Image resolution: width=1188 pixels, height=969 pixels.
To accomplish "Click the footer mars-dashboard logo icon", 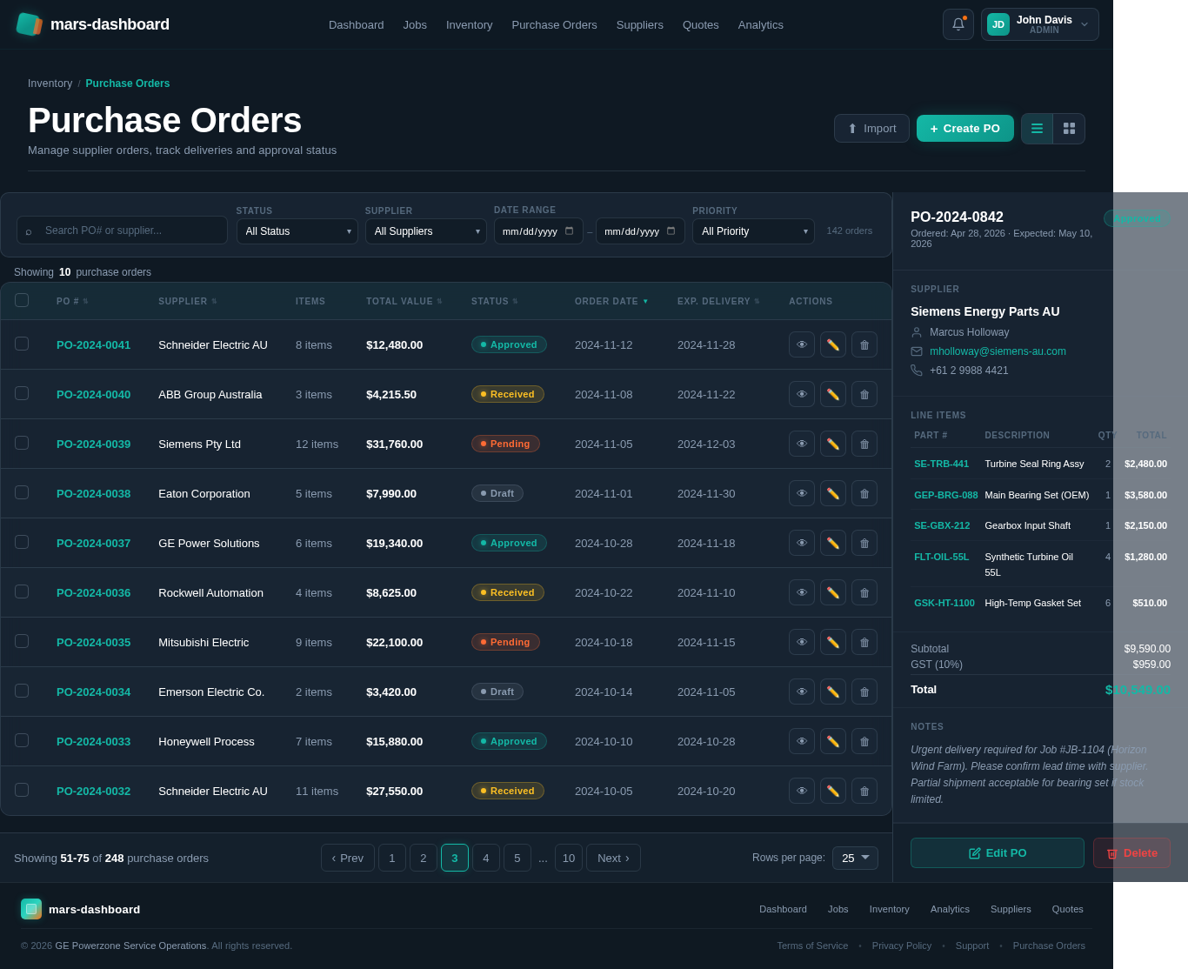I will pos(31,909).
